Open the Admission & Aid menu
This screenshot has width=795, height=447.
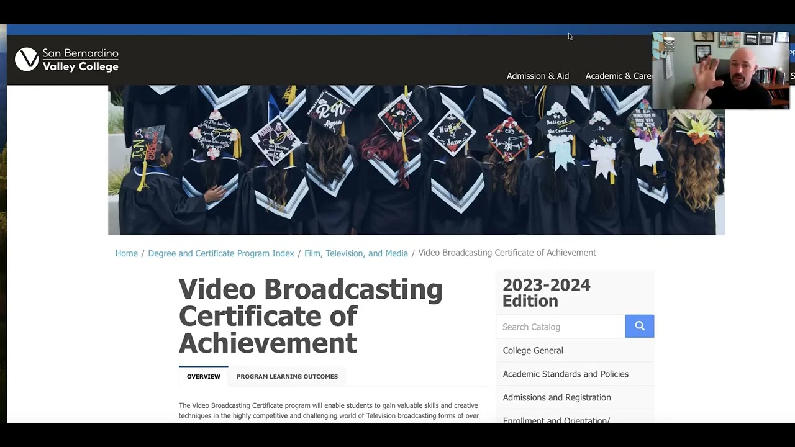[x=537, y=76]
